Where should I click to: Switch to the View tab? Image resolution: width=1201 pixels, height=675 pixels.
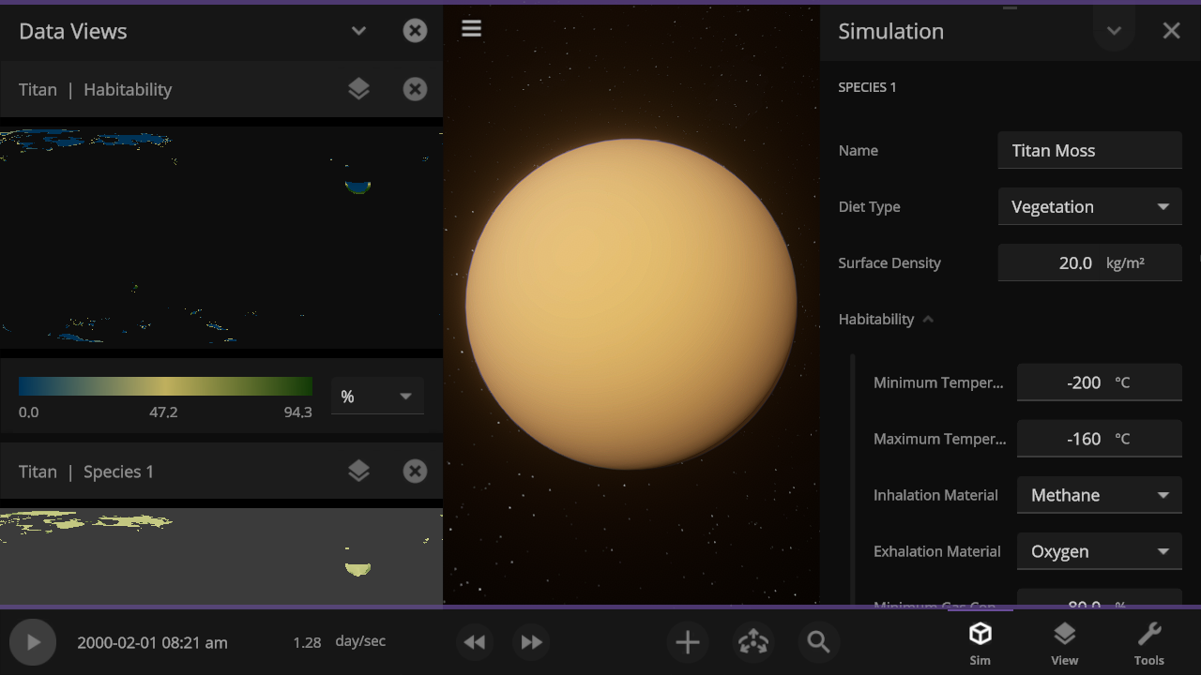[1064, 643]
